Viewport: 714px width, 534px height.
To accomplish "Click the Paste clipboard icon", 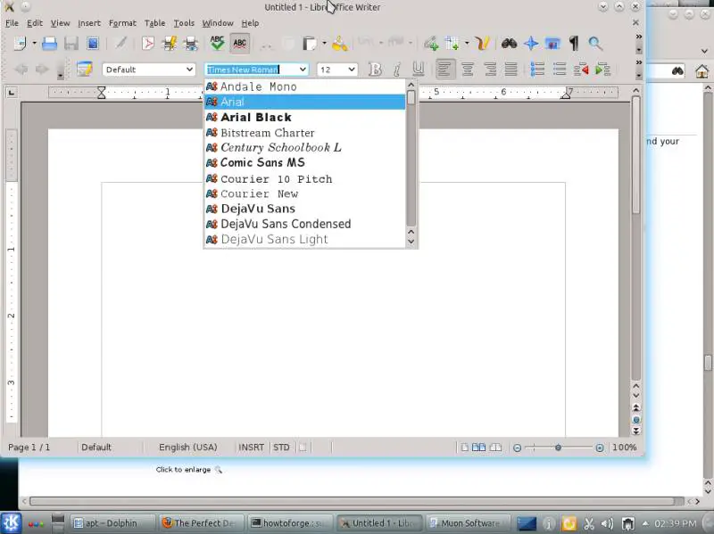I will 309,44.
